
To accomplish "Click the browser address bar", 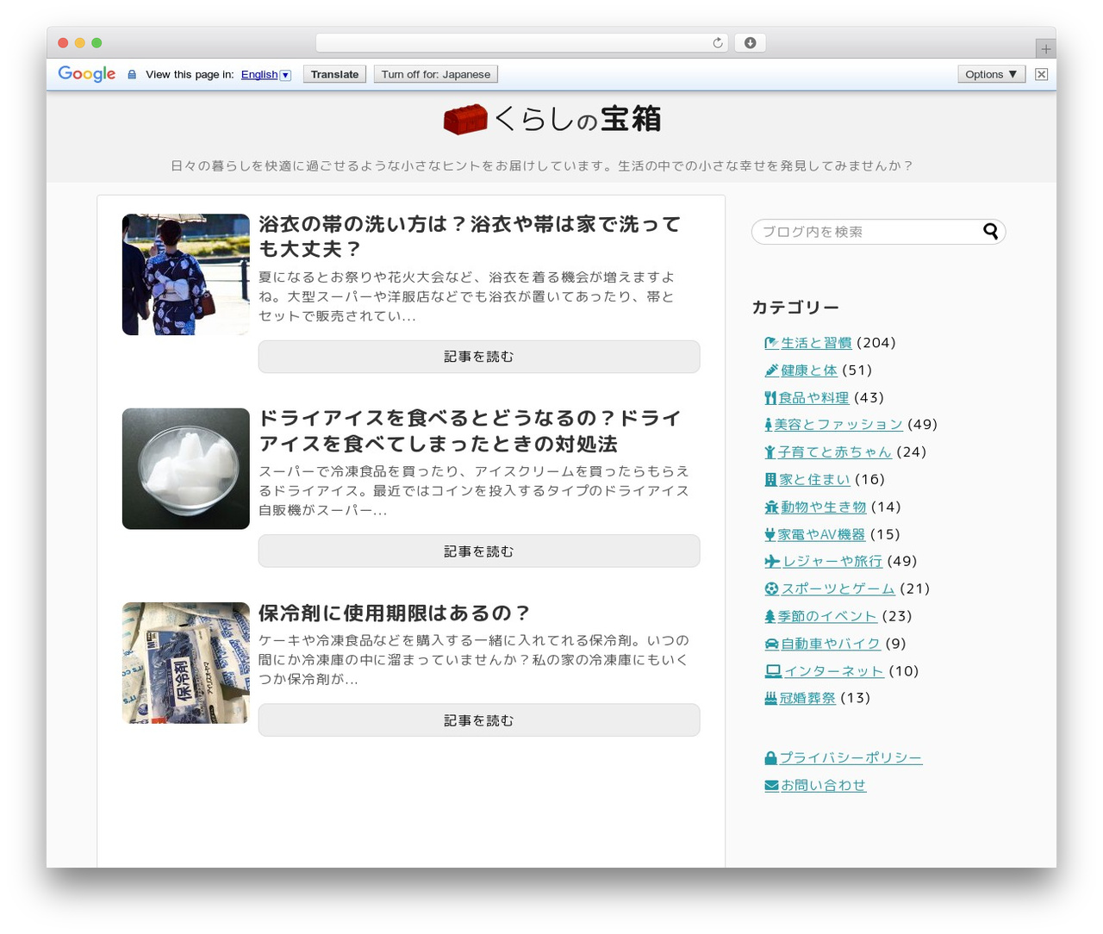I will [521, 43].
